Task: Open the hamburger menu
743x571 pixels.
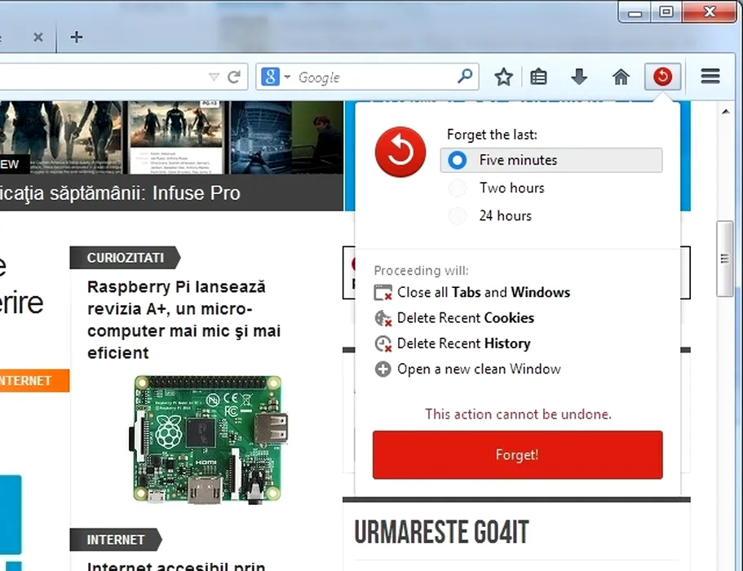Action: coord(710,77)
